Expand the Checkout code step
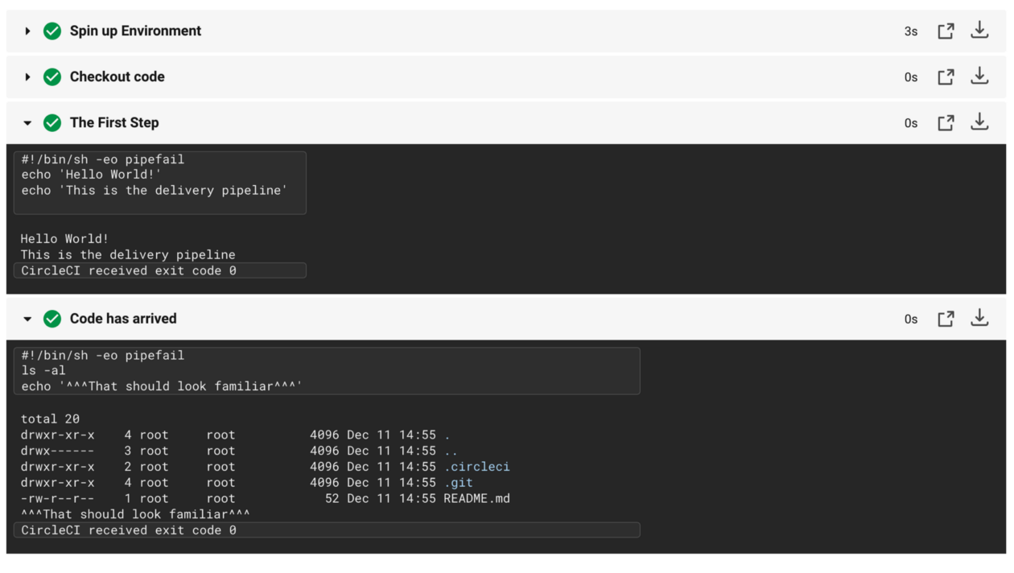This screenshot has height=573, width=1014. [x=27, y=76]
